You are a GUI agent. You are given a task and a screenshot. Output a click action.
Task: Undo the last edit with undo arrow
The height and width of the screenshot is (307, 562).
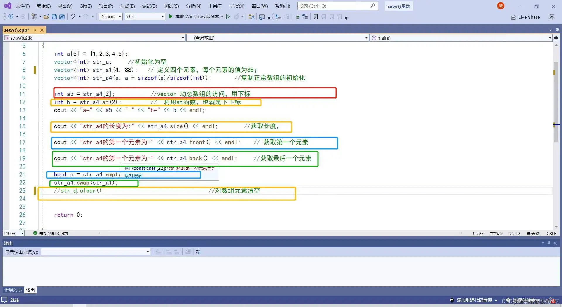point(73,16)
